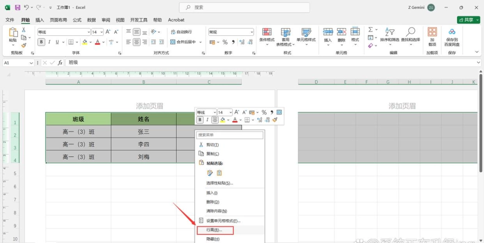Click 自动换行 wrap text button
Screen dimensions: 484x243
pos(181,32)
